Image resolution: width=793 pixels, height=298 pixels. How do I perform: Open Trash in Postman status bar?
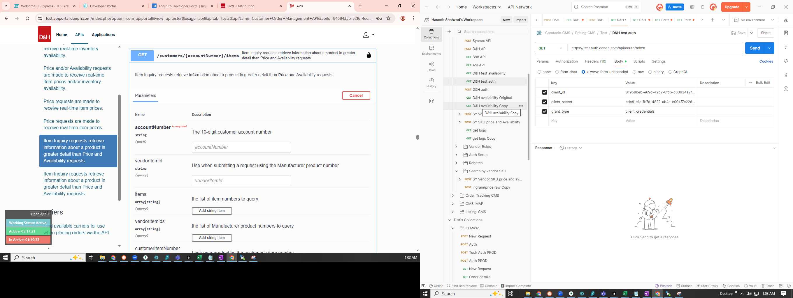pyautogui.click(x=768, y=286)
